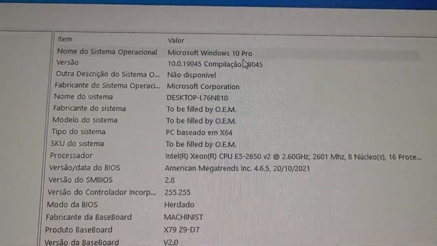Select 'Outra Descrição do Sistema O...' row
The width and height of the screenshot is (437, 246).
click(x=108, y=74)
